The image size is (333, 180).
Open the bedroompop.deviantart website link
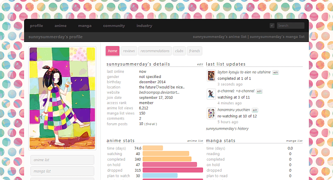(x=159, y=92)
